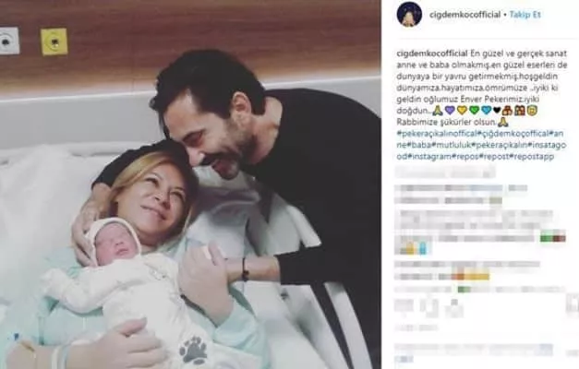Viewport: 579px width, 369px height.
Task: Click the hospital family photo of the post
Action: tap(190, 184)
